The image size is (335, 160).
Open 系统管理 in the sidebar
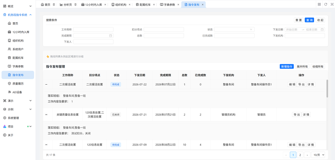click(18, 118)
